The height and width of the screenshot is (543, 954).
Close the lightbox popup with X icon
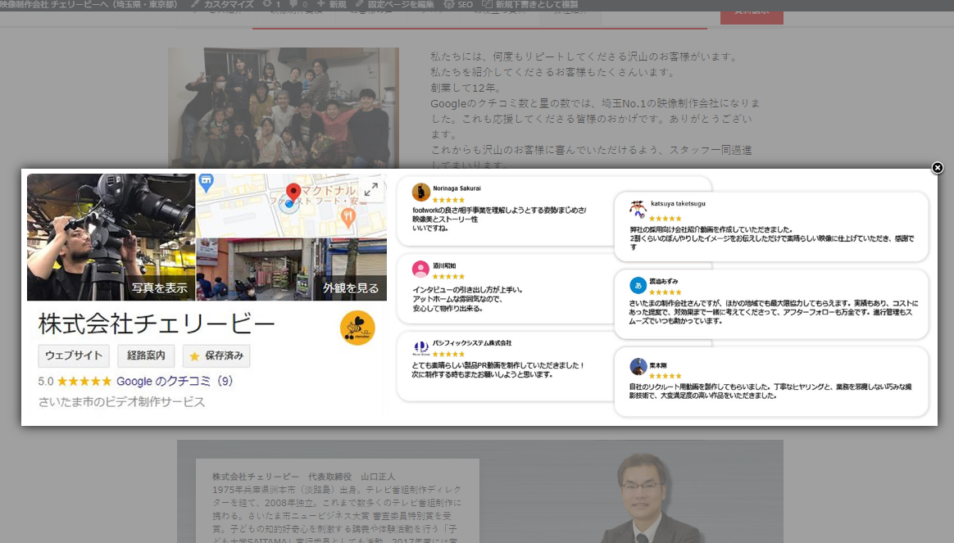pos(938,168)
